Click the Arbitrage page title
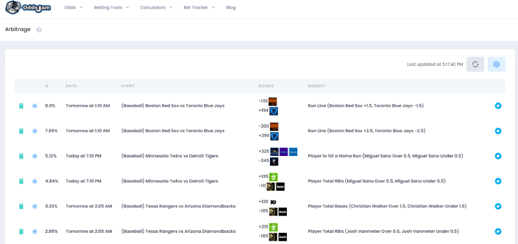The image size is (518, 244). (18, 29)
